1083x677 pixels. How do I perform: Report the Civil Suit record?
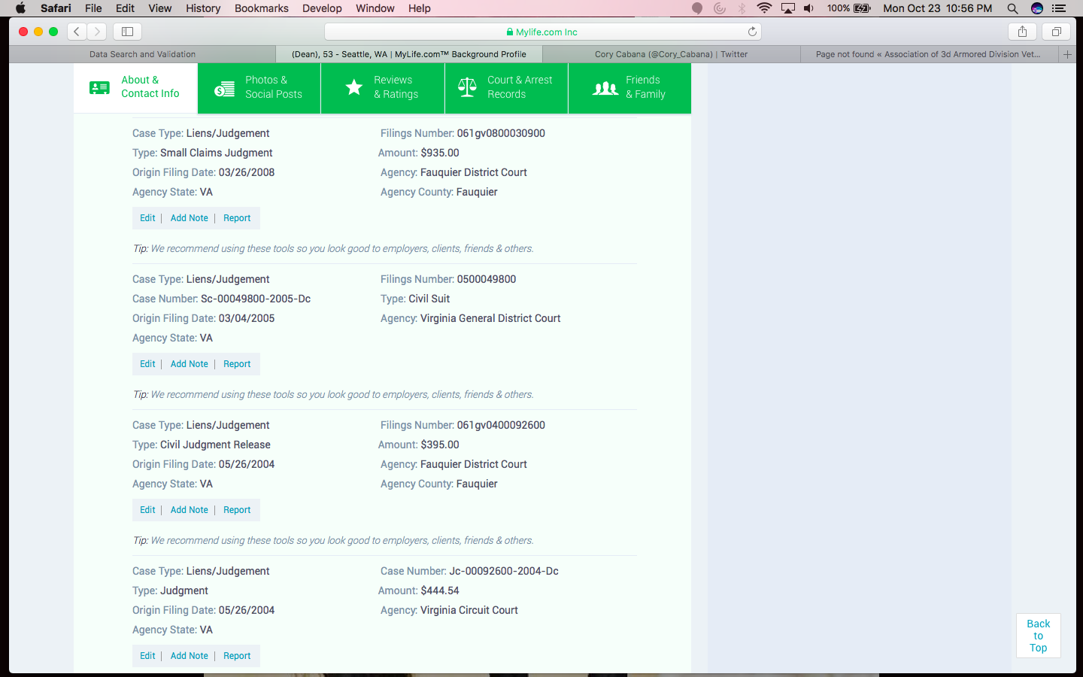(x=237, y=364)
